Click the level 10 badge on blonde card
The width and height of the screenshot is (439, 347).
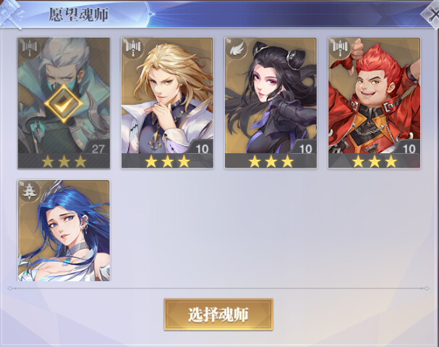click(x=202, y=148)
